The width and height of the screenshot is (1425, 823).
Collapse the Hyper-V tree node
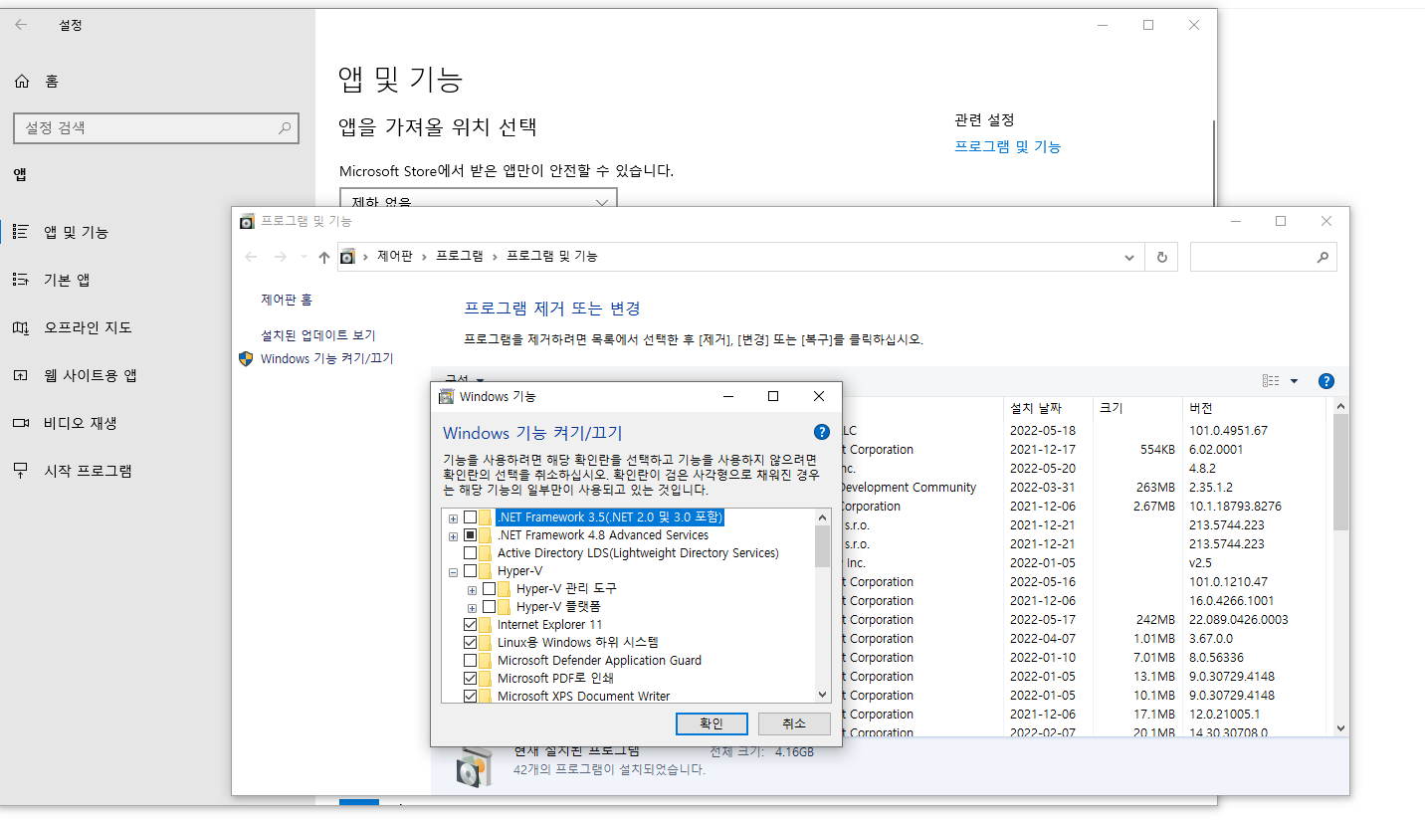(x=453, y=572)
